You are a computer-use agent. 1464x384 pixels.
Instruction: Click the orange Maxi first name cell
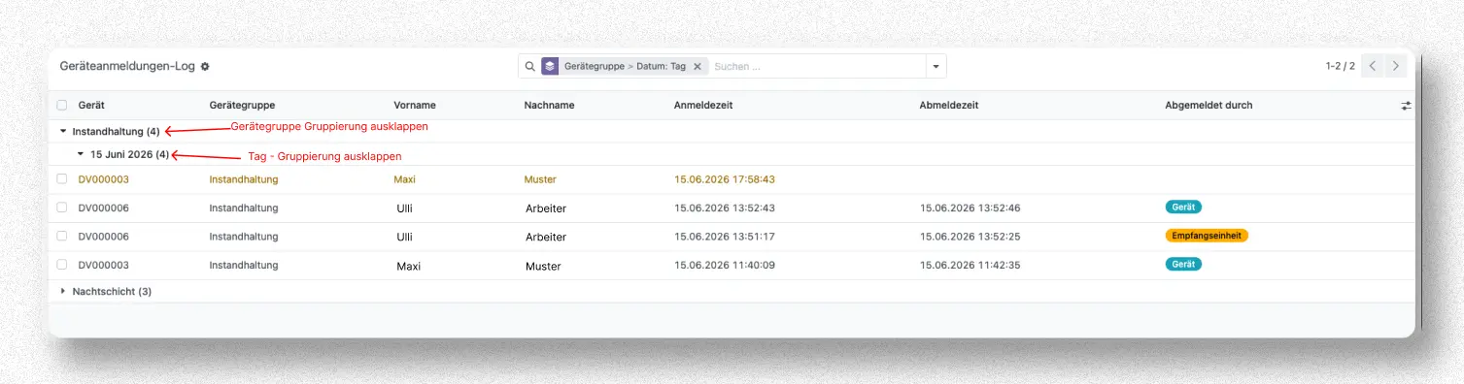pyautogui.click(x=404, y=179)
